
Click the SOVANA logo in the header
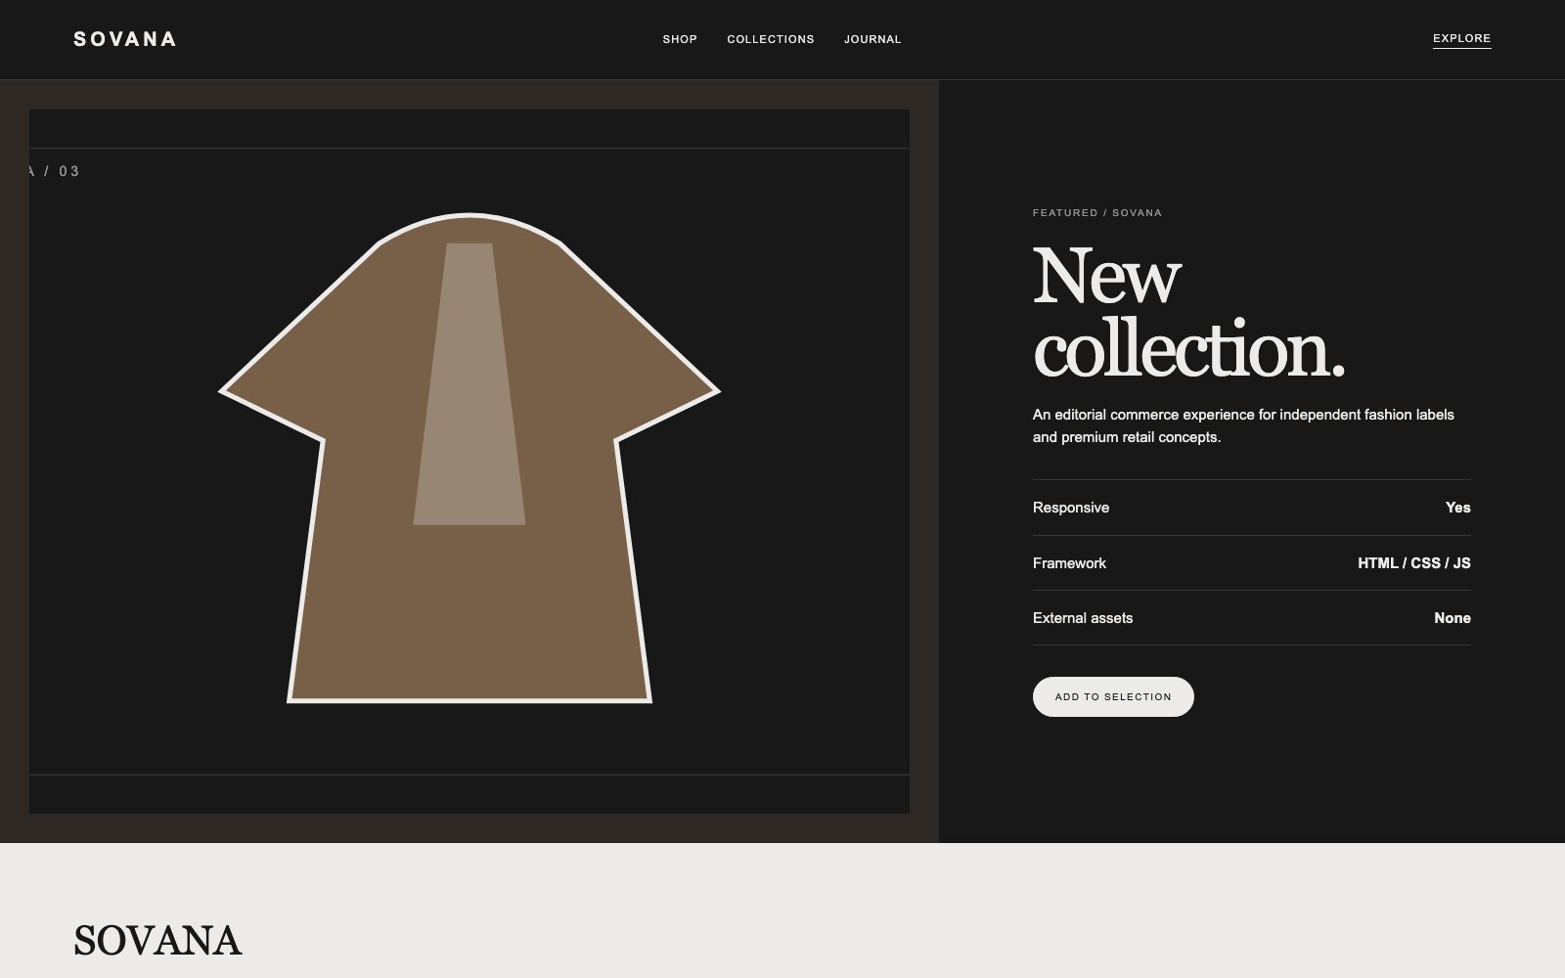(124, 39)
